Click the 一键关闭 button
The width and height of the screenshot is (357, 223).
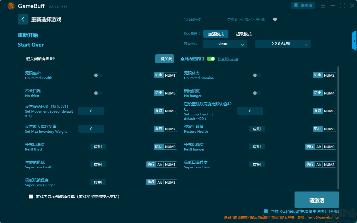165,59
